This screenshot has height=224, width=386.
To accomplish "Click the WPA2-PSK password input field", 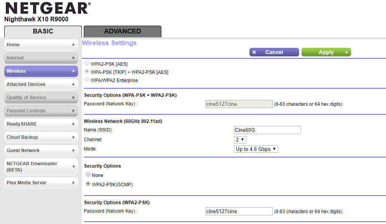I will coord(239,211).
